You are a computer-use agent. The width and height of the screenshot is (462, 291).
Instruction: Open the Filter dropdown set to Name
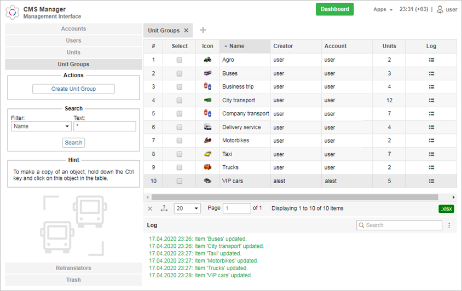coord(41,126)
